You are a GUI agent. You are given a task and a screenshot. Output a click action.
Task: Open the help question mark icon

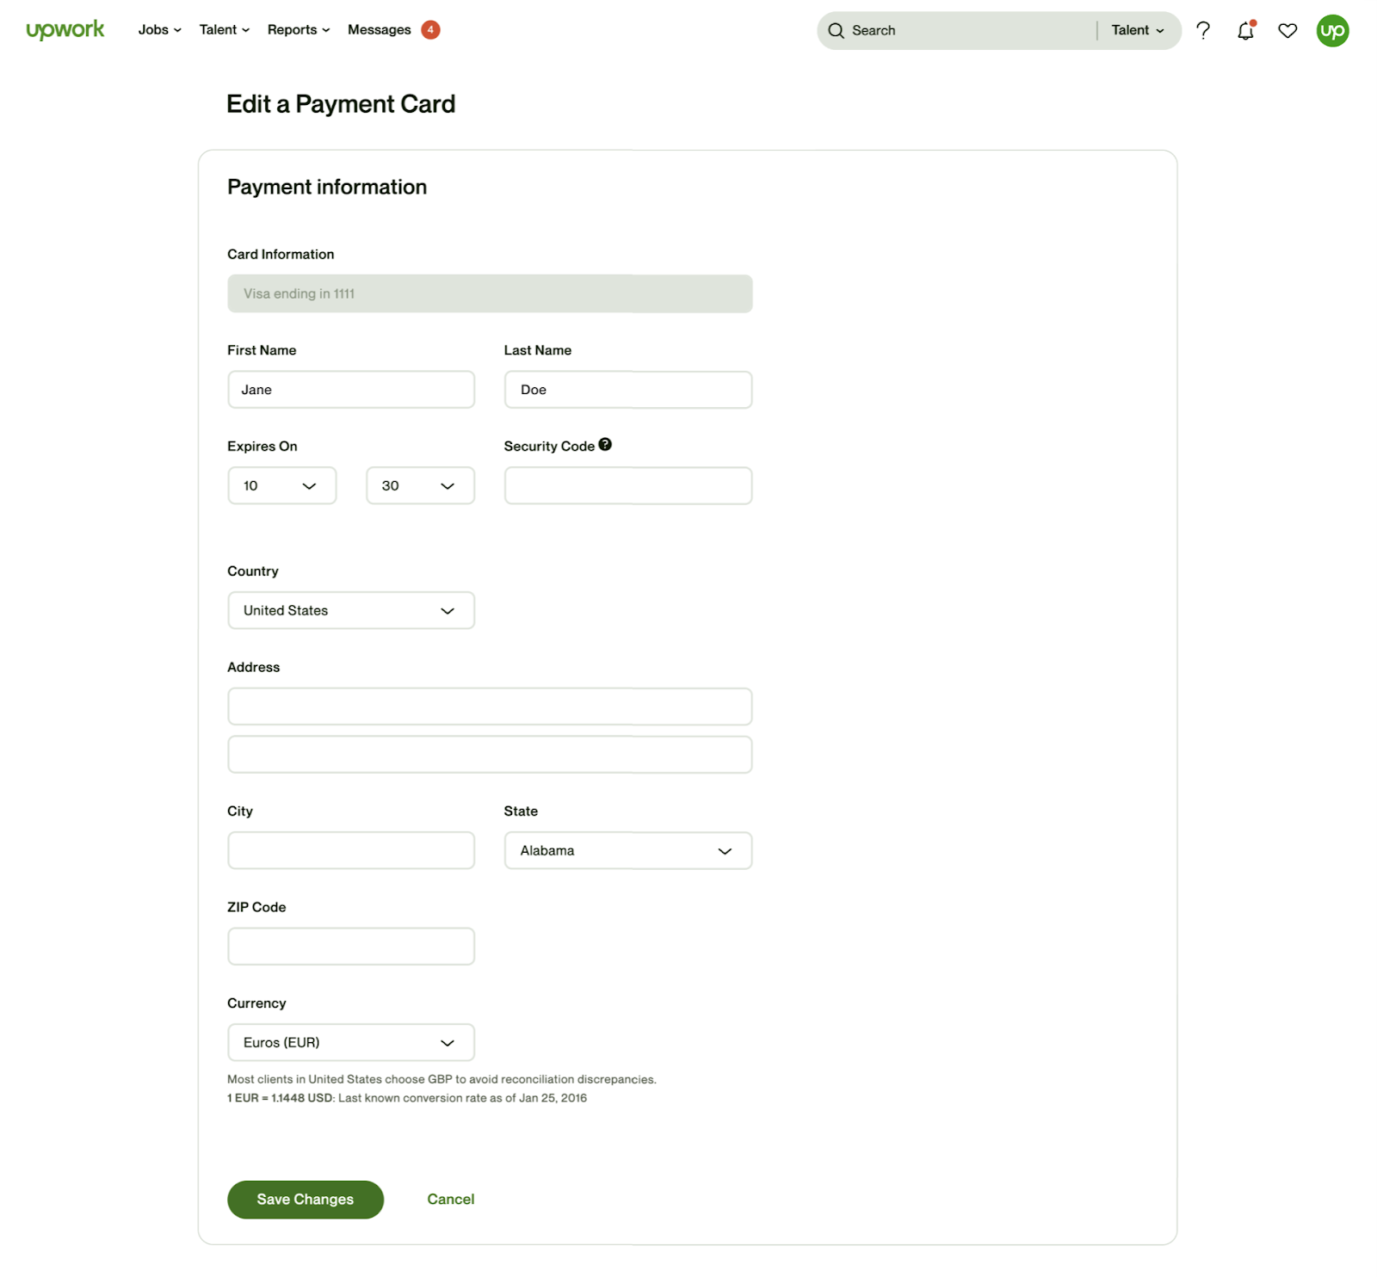coord(1203,31)
